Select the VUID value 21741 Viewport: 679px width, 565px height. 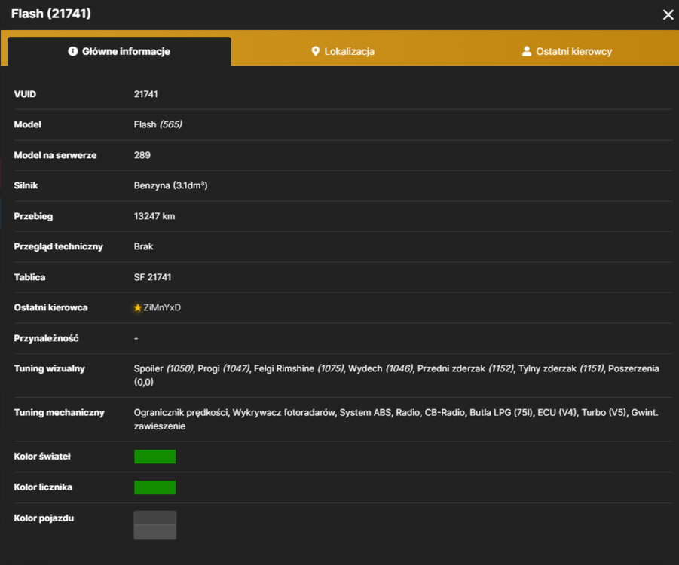(146, 94)
